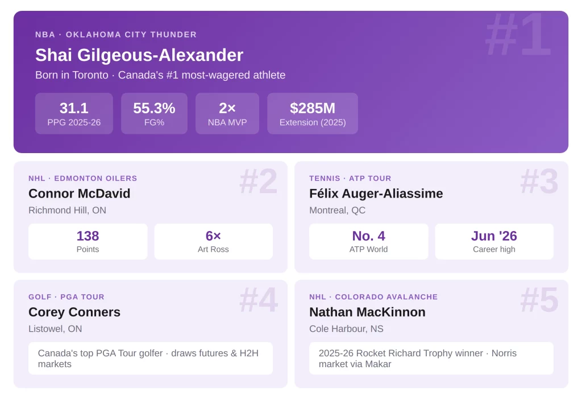Click the Golf · PGA Tour label
The height and width of the screenshot is (399, 582).
(66, 297)
